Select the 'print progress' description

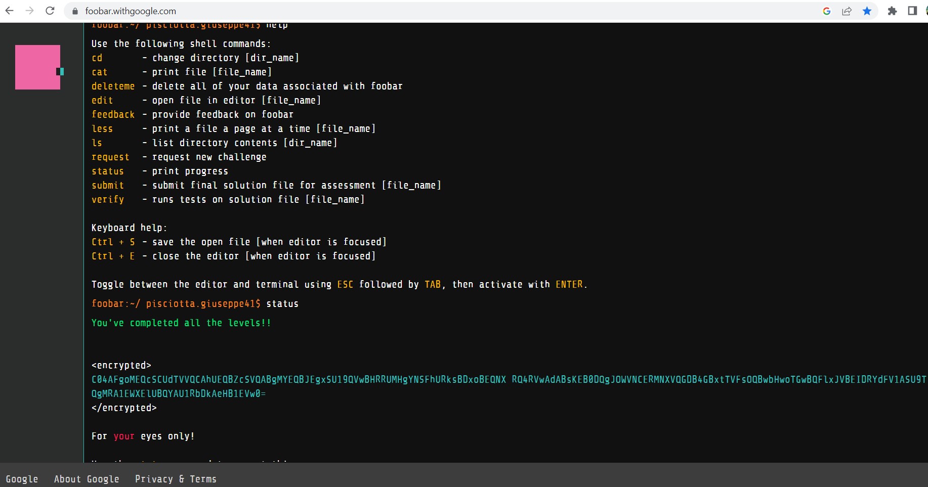pyautogui.click(x=190, y=171)
